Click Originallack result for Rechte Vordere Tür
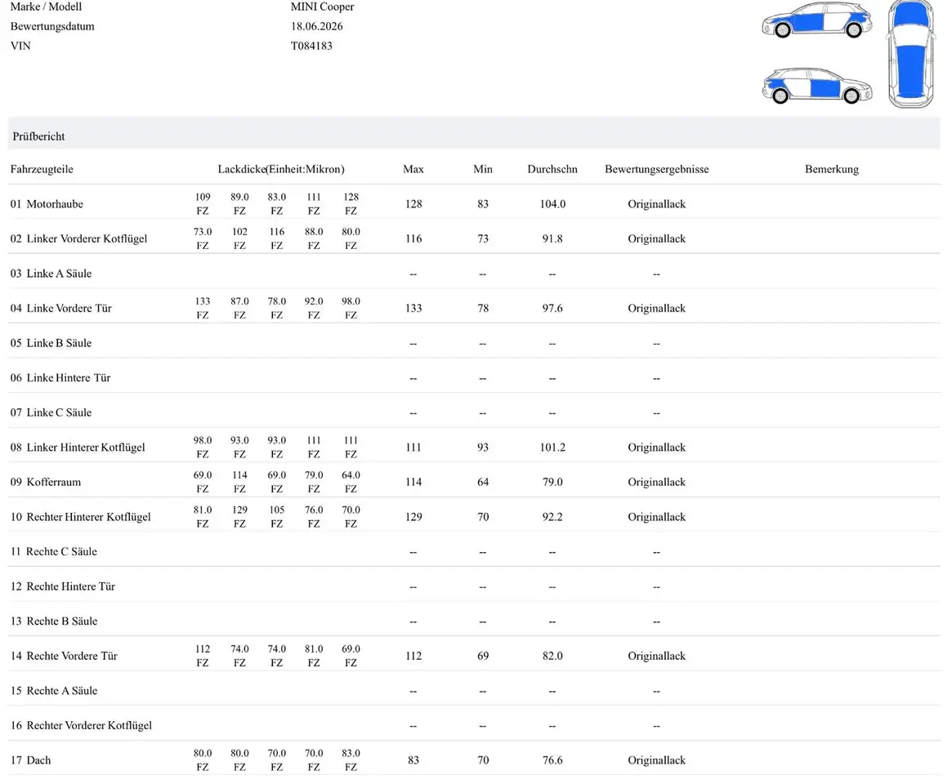Screen dimensions: 952x784 [657, 656]
